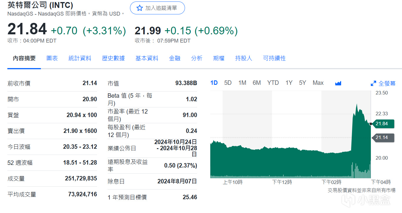Click the 交易股價資料並非來自所有市場 disclaimer
The height and width of the screenshot is (213, 402).
point(362,190)
